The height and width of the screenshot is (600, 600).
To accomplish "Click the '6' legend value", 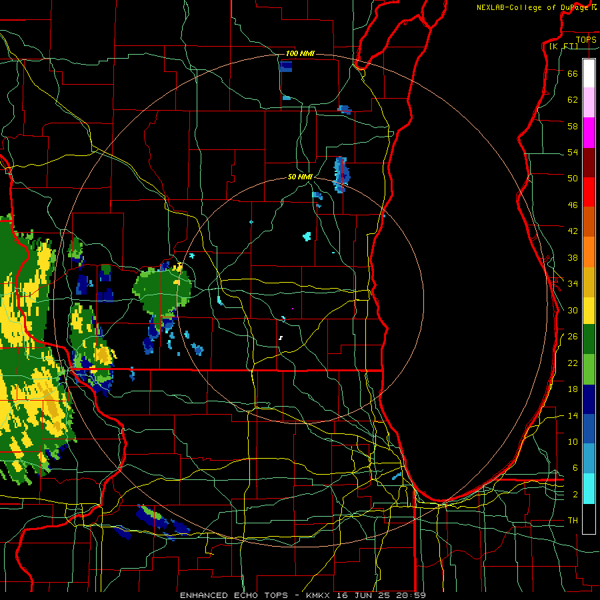I will (575, 468).
